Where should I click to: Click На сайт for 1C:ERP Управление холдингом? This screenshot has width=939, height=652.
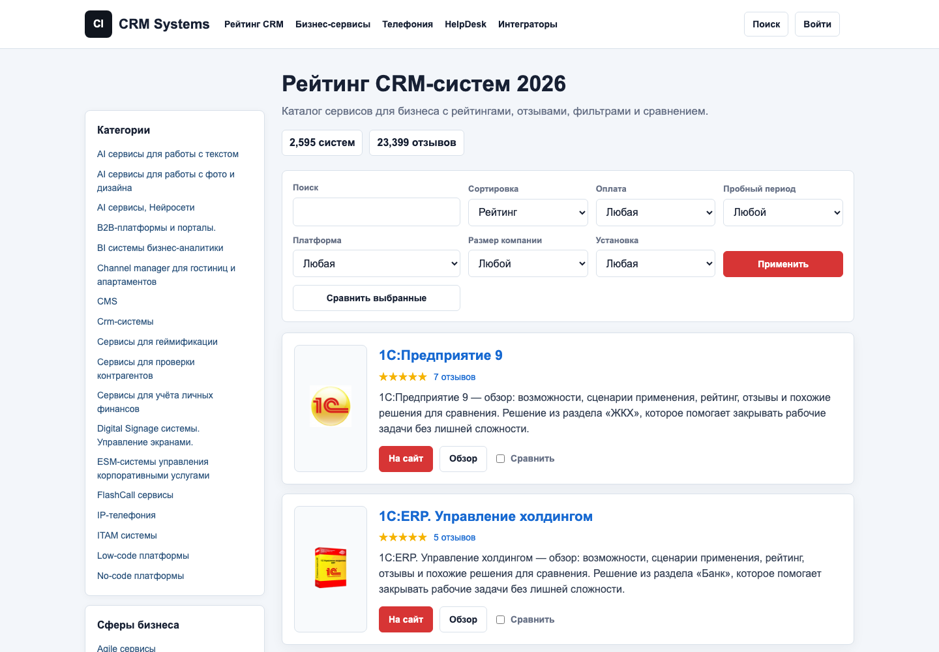406,619
